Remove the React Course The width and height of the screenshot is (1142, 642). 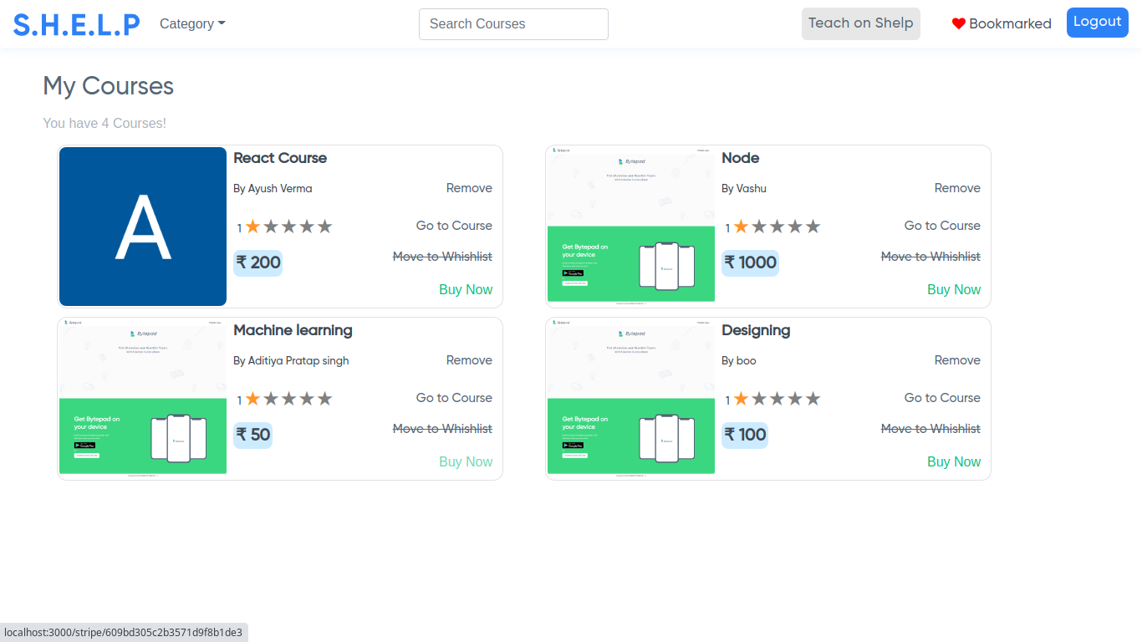[x=469, y=188]
